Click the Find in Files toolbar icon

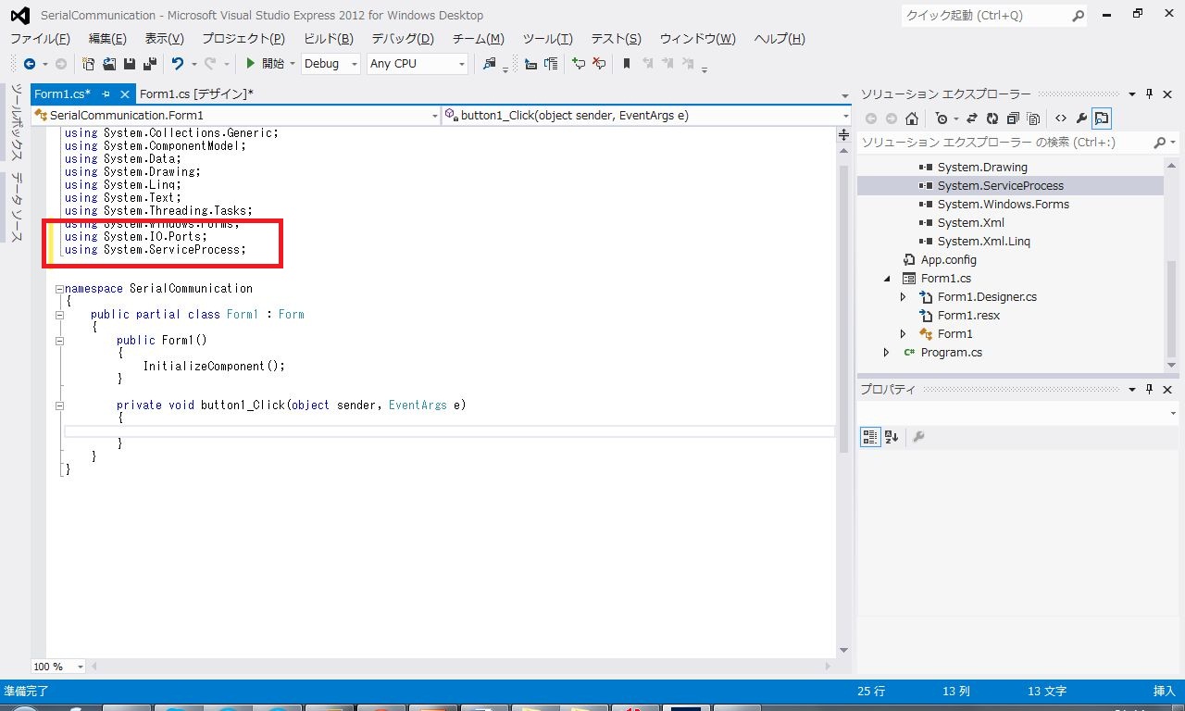click(x=491, y=64)
